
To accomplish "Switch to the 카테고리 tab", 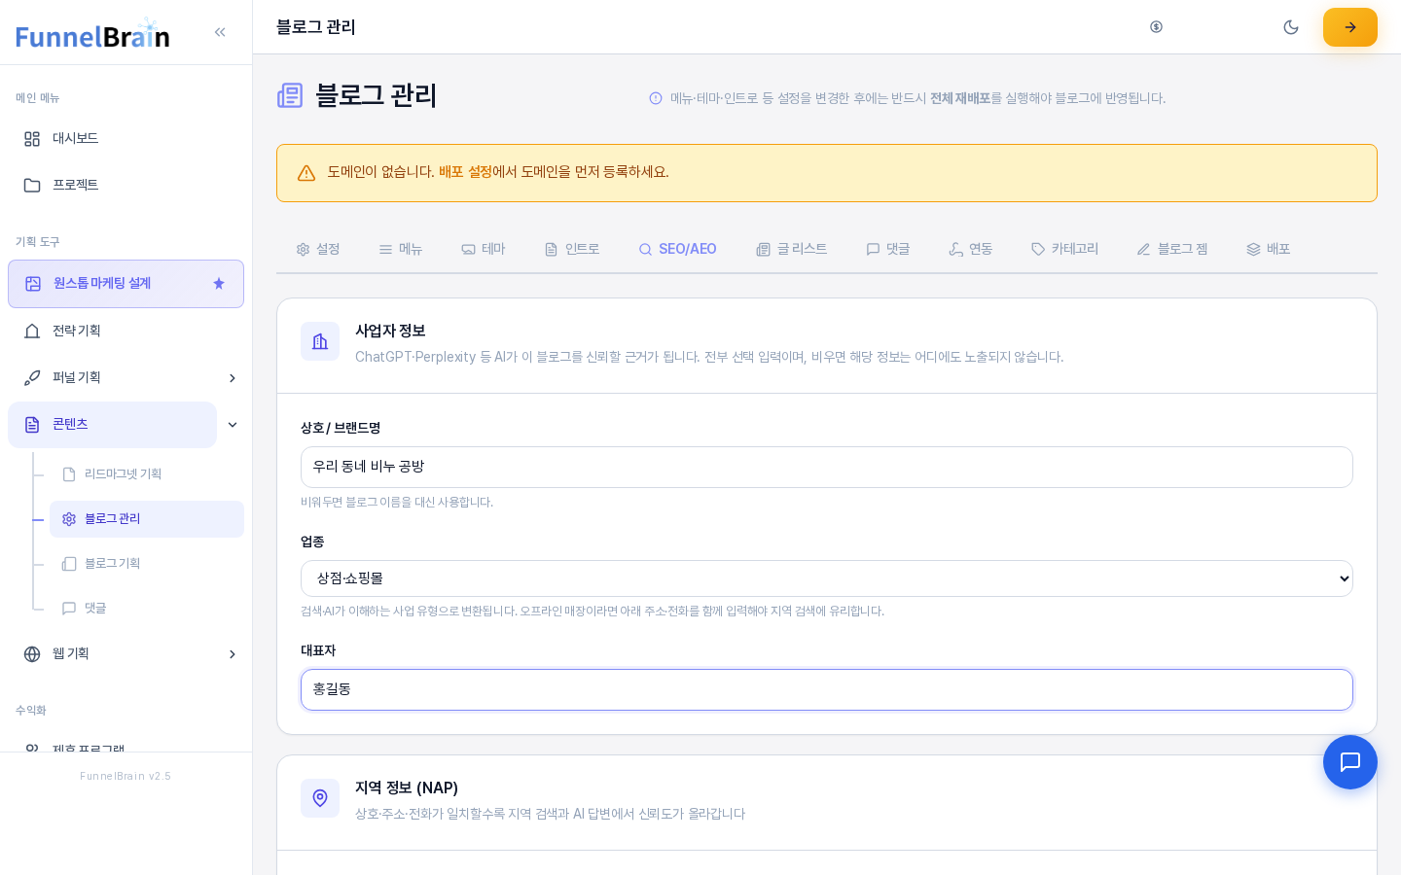I will [1065, 249].
